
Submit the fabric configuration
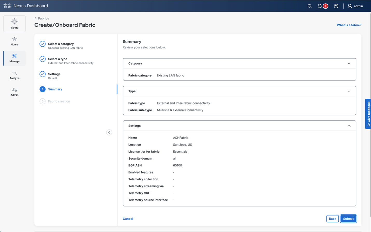click(x=348, y=219)
